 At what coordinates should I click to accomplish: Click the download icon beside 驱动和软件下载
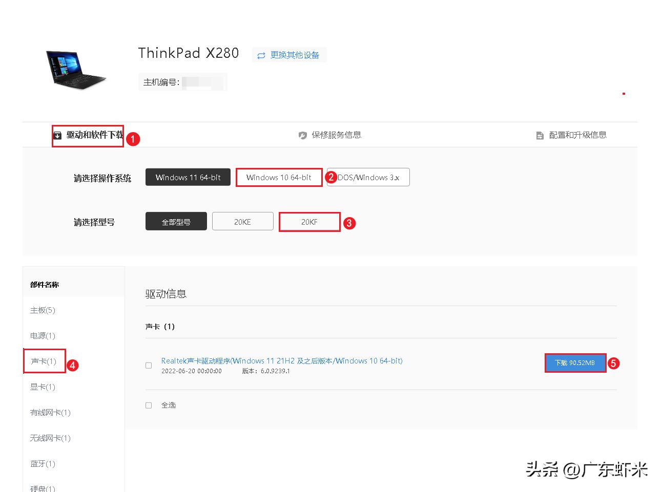(57, 135)
